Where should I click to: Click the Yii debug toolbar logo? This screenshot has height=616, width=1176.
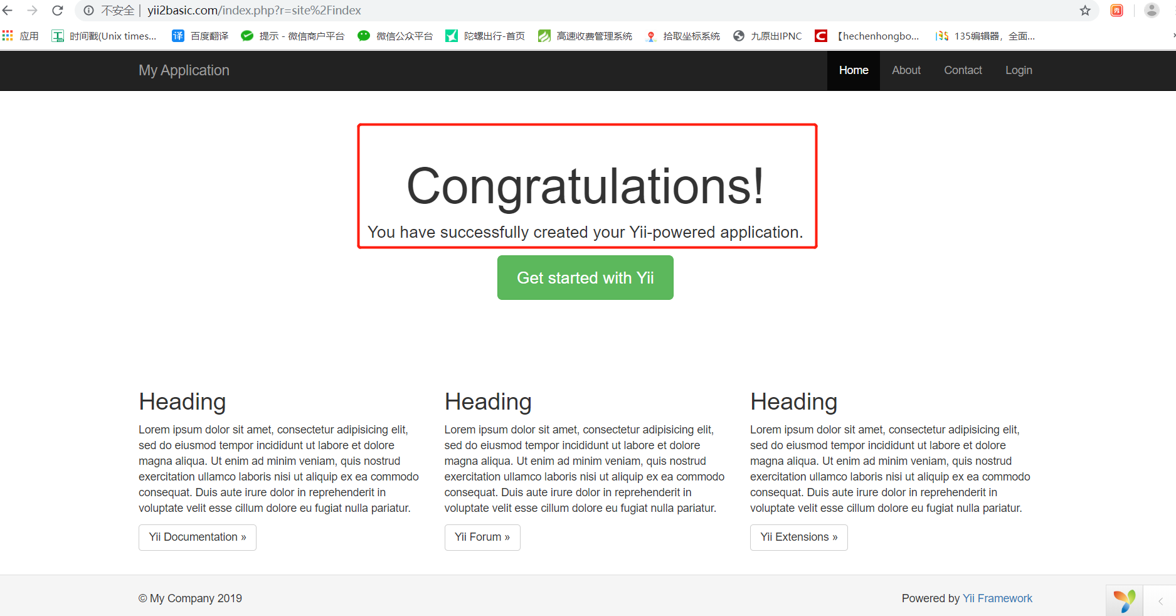pyautogui.click(x=1124, y=601)
